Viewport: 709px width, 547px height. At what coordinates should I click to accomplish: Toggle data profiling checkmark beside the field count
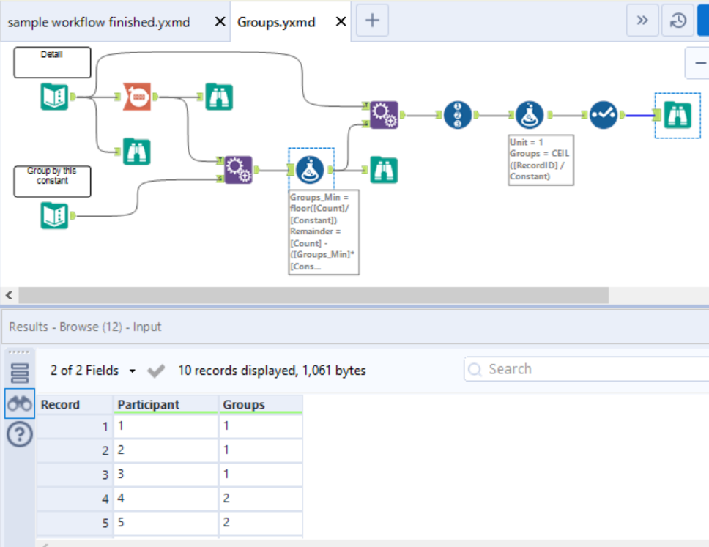[x=156, y=370]
